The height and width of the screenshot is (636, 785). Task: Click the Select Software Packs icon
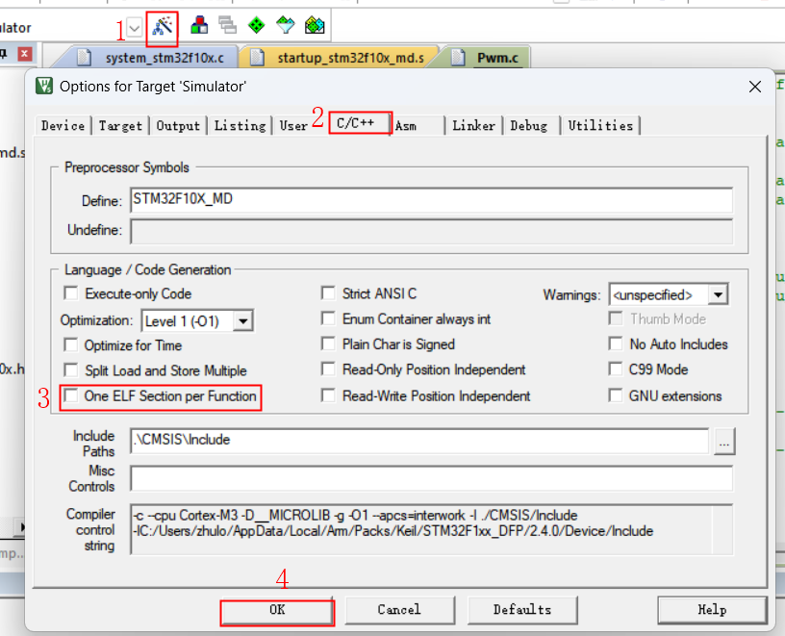pyautogui.click(x=286, y=26)
